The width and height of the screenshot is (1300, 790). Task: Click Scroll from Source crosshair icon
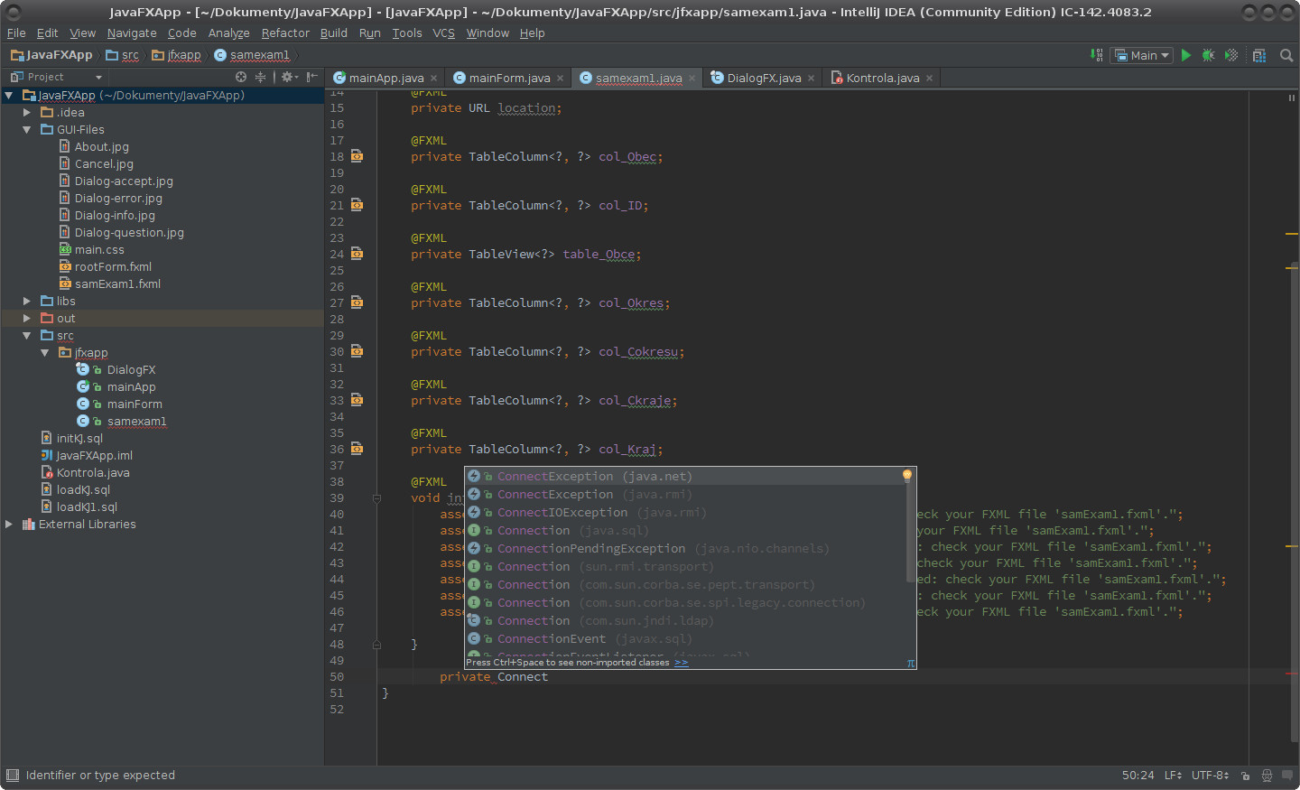click(241, 77)
